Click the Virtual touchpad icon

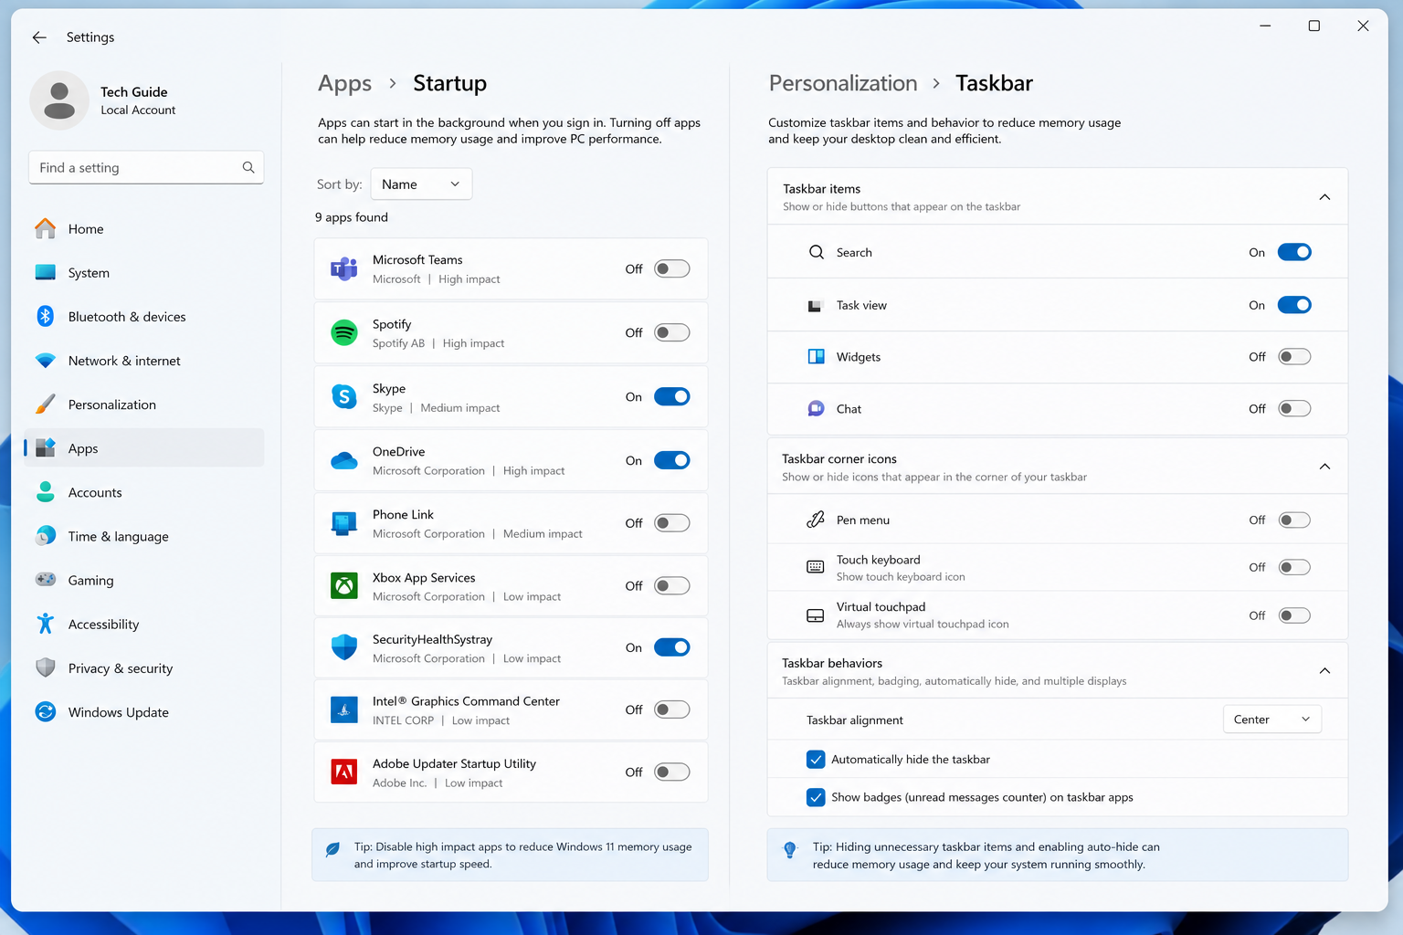[816, 615]
